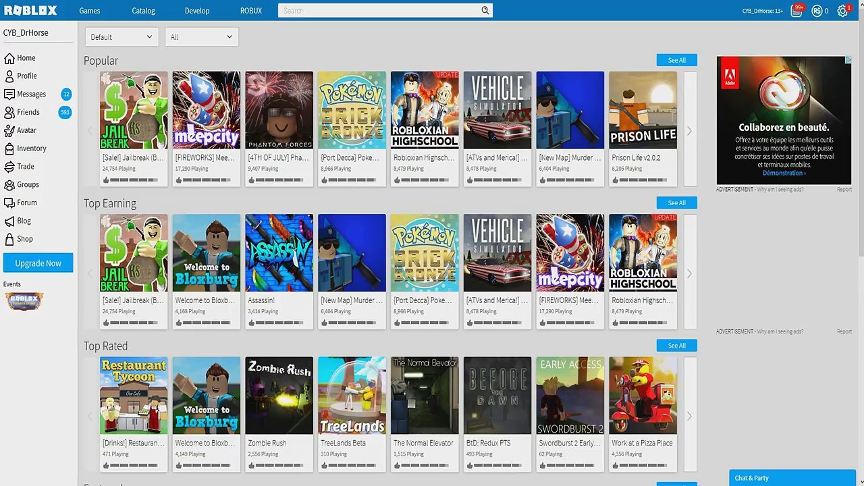Open the Zombie Rush game thumbnail
Screen dimensions: 864x486
279,396
